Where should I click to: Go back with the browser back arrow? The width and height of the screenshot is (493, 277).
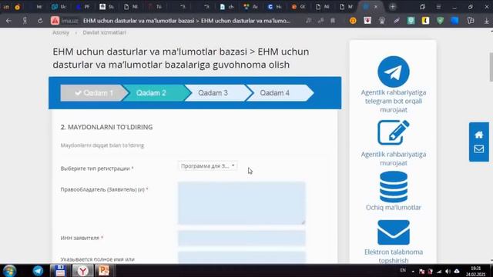(8, 21)
